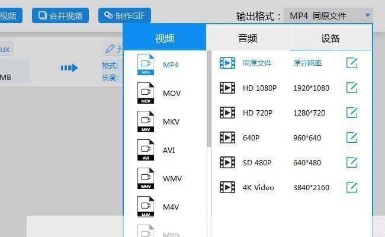Click the 合并视频 button
This screenshot has height=237, width=385.
pos(60,15)
